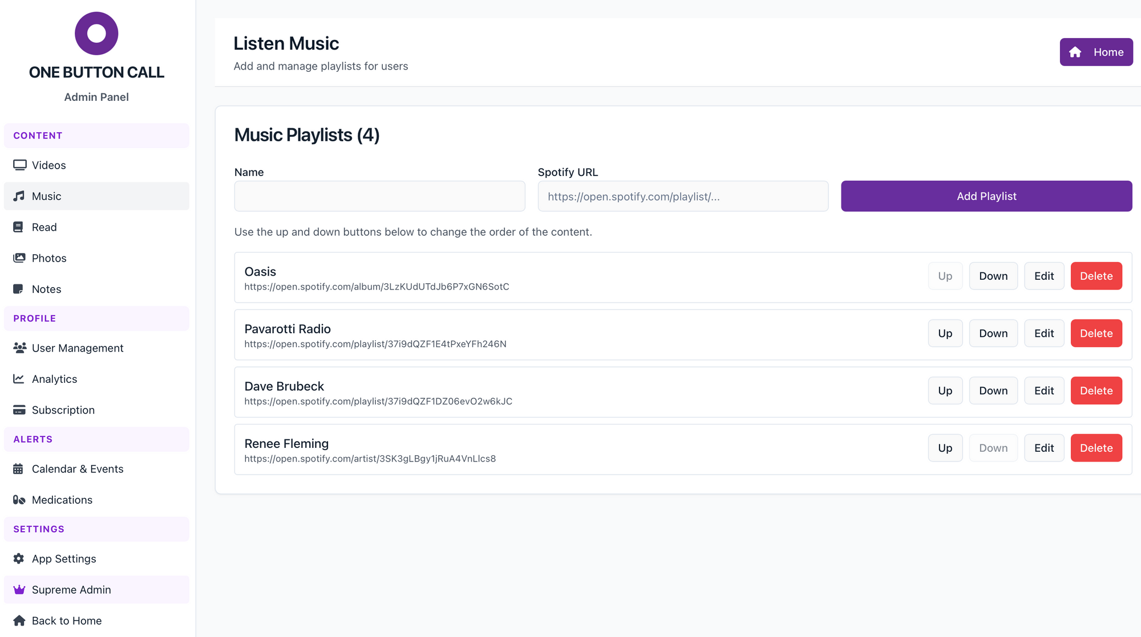
Task: Delete the Oasis playlist
Action: coord(1096,276)
